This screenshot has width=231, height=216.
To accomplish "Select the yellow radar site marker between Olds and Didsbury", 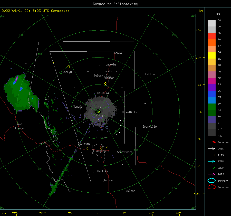I will (x=98, y=112).
